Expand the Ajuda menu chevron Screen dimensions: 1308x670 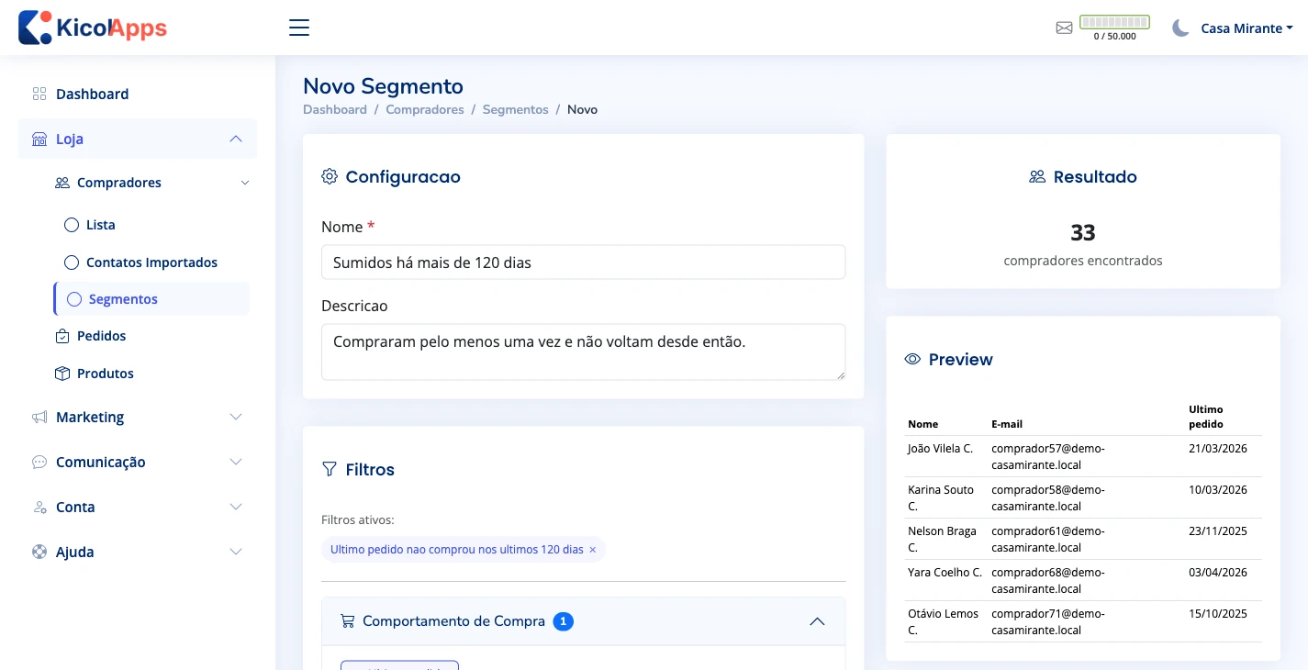(x=236, y=552)
